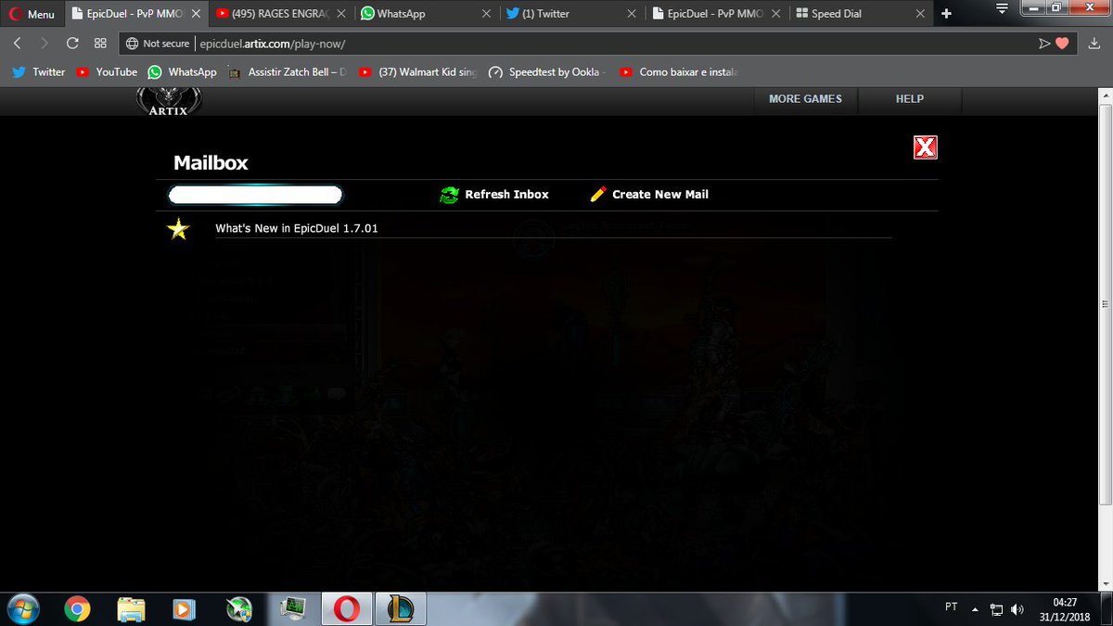Click the Create New Mail pencil icon
Viewport: 1113px width, 626px height.
point(598,194)
